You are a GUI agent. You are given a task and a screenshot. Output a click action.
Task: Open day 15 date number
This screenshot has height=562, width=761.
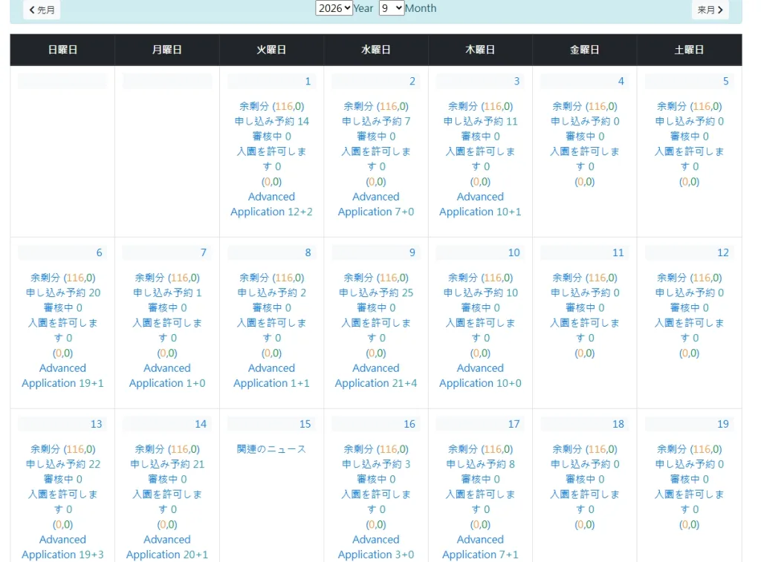tap(305, 424)
